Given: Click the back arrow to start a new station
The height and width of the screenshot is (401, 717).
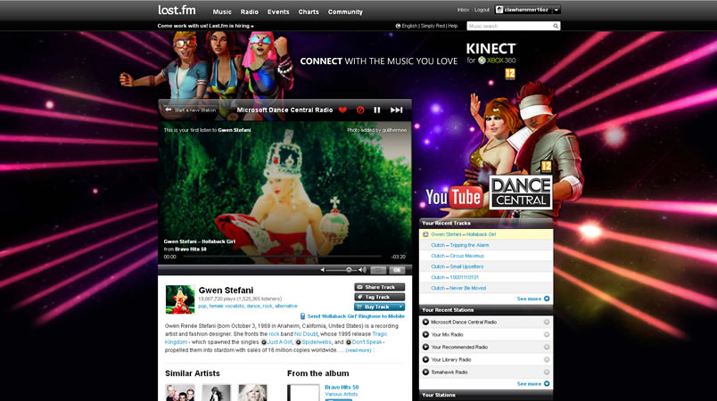Looking at the screenshot, I should click(168, 110).
